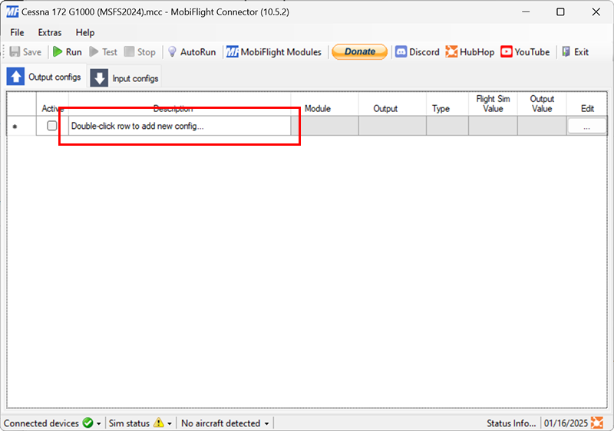Toggle AutoRun lightbulb option
614x431 pixels.
tap(191, 52)
